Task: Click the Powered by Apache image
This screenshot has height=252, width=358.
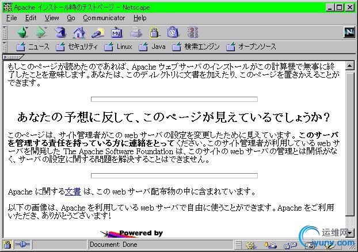Action: (x=132, y=233)
